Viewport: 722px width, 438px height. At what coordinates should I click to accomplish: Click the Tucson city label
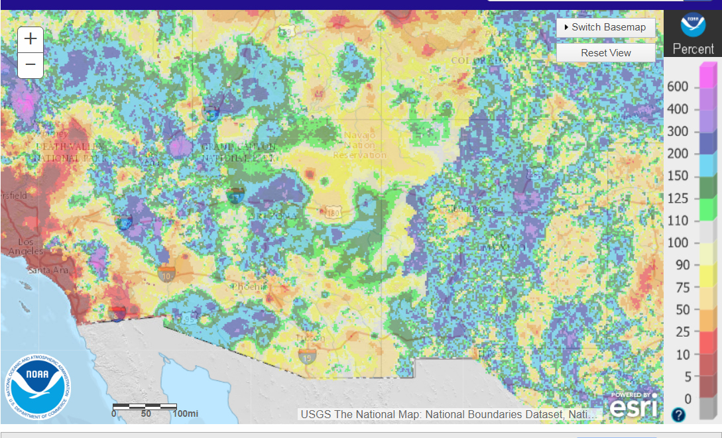[310, 338]
